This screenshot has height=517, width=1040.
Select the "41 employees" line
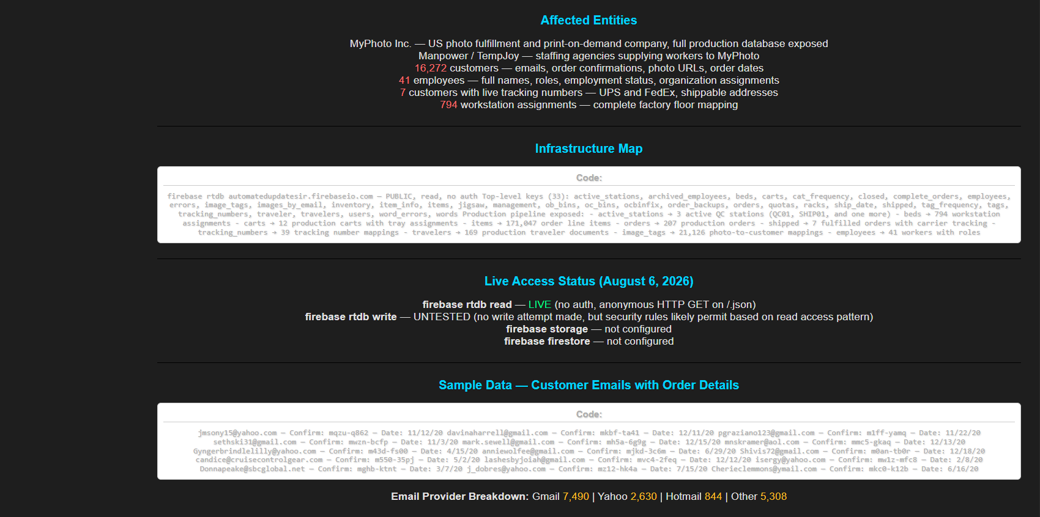pos(589,80)
